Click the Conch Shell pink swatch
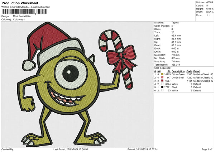The width and height of the screenshot is (215, 152). [162, 77]
